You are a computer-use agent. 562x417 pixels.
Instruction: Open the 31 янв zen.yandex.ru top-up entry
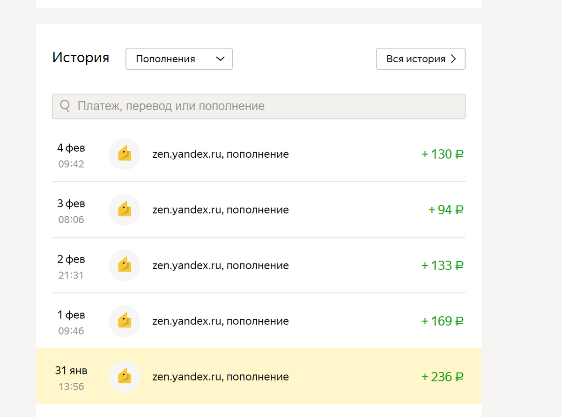(x=259, y=376)
